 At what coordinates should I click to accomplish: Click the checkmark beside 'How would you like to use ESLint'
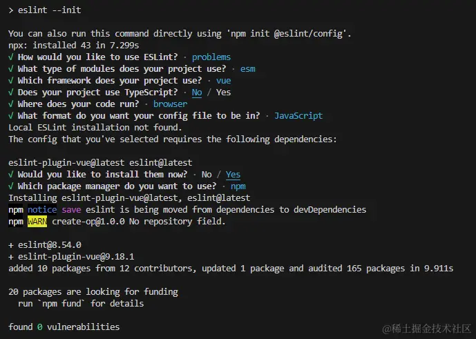click(11, 57)
